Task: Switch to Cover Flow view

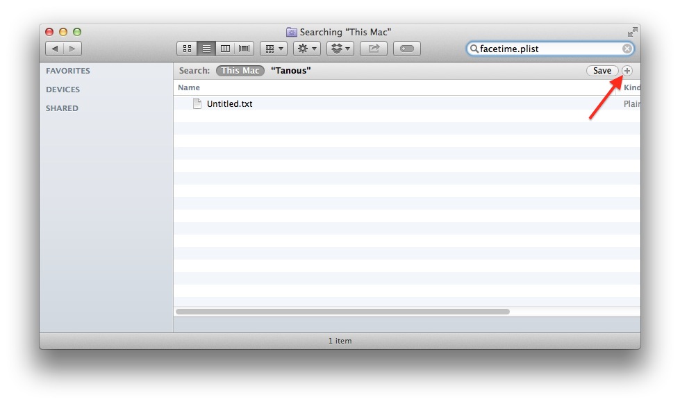Action: 244,49
